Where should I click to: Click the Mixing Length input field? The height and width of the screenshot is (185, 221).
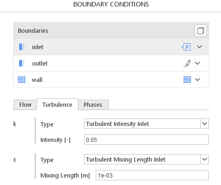(152, 175)
